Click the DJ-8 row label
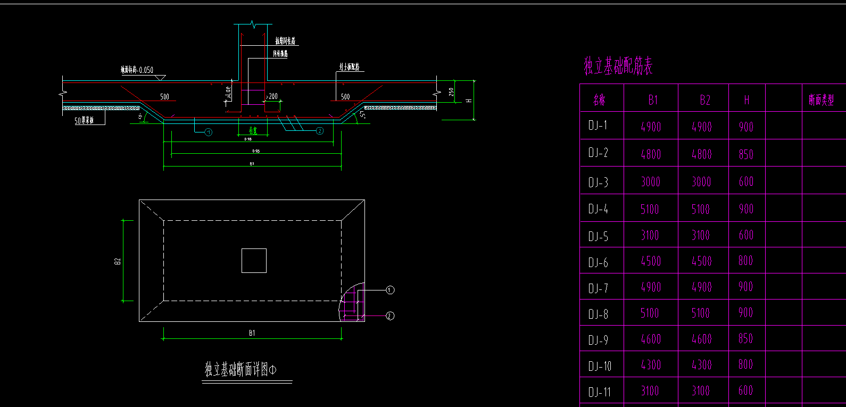This screenshot has height=407, width=846. (x=598, y=314)
